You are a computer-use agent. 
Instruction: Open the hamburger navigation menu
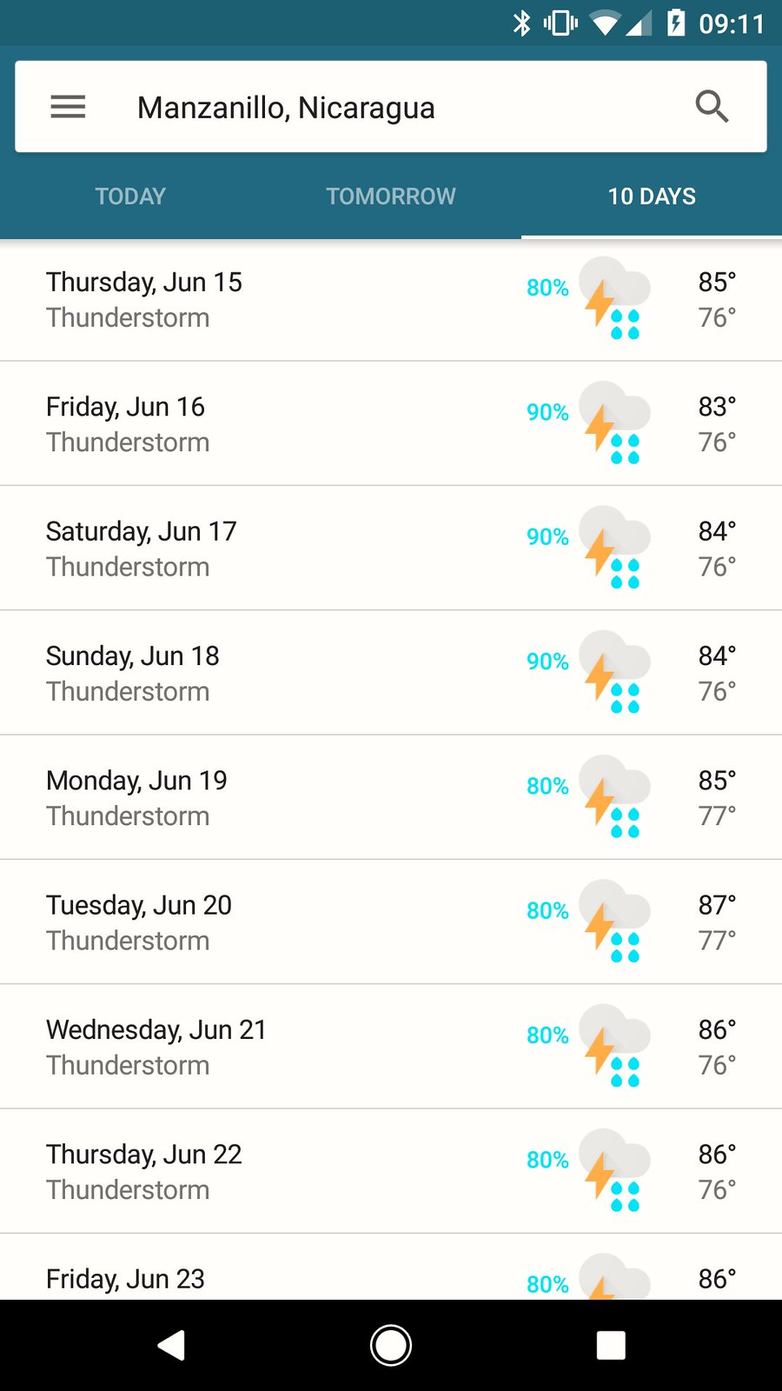tap(68, 107)
